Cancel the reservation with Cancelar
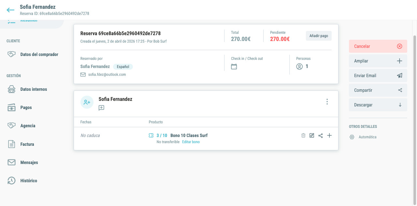Screen dimensions: 417x206 (x=378, y=46)
